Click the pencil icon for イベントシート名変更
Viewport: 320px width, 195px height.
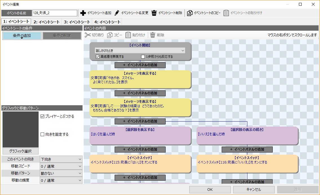pos(117,13)
